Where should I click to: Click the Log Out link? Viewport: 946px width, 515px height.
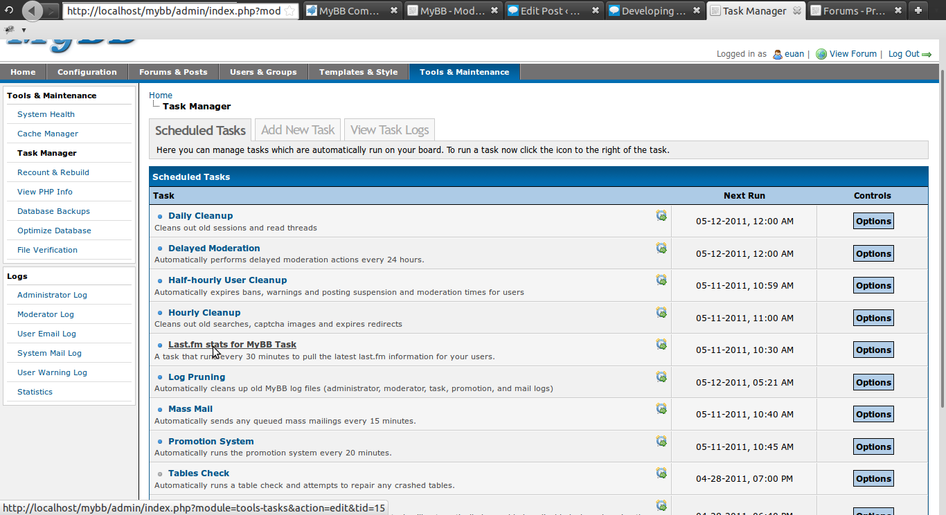pos(904,54)
